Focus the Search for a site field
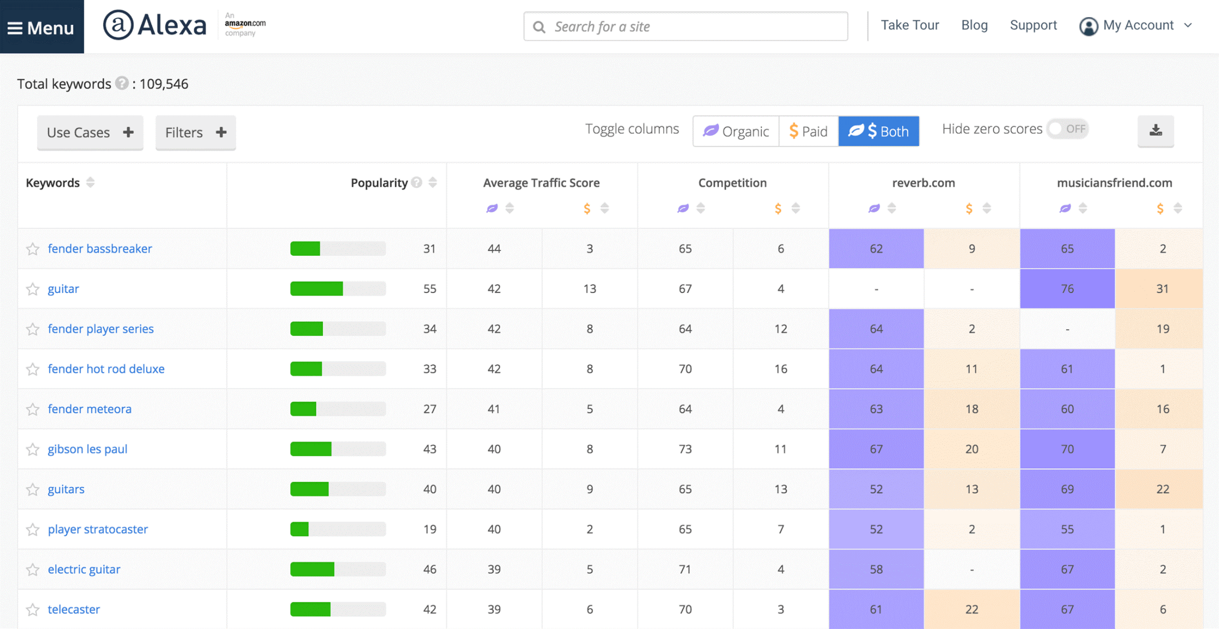Viewport: 1219px width, 629px height. coord(685,26)
